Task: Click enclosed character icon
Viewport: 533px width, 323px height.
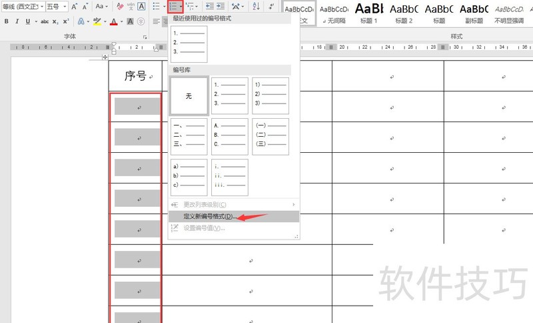Action: pyautogui.click(x=141, y=21)
